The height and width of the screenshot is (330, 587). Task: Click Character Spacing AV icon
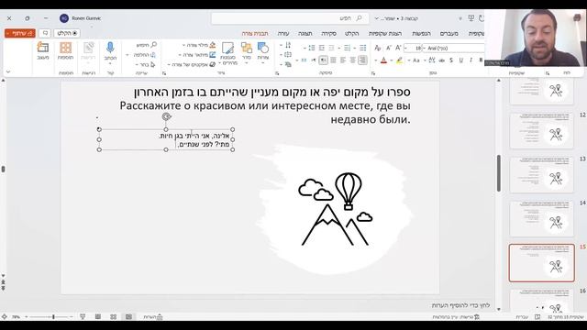[432, 60]
